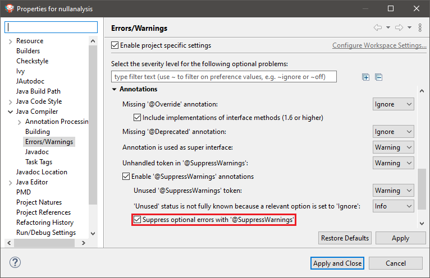Click tree scrollbar up arrow
The width and height of the screenshot is (430, 278).
pyautogui.click(x=93, y=41)
